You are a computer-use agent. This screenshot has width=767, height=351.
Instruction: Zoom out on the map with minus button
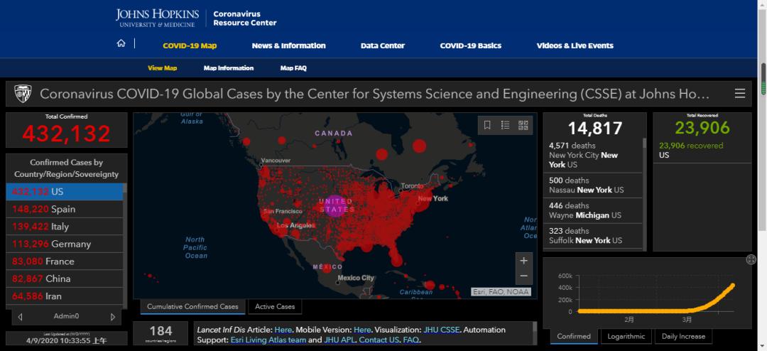click(523, 276)
